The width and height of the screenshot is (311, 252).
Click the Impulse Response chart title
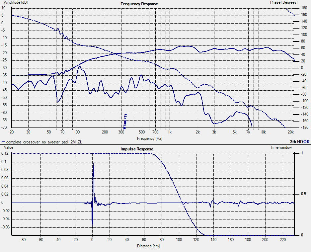tap(137, 149)
